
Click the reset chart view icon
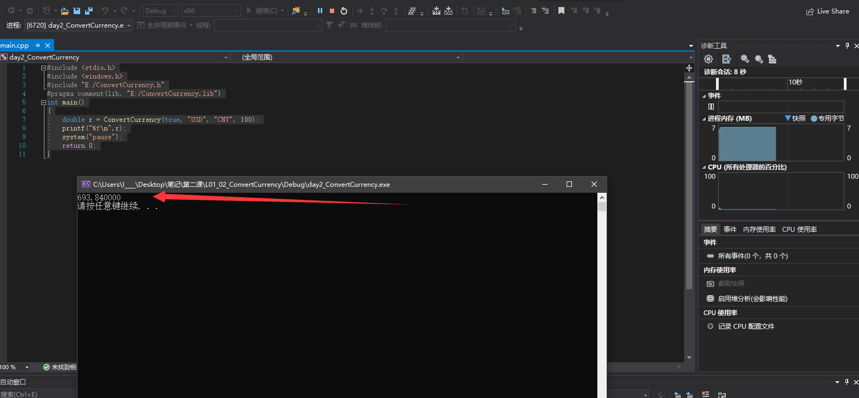(x=772, y=59)
